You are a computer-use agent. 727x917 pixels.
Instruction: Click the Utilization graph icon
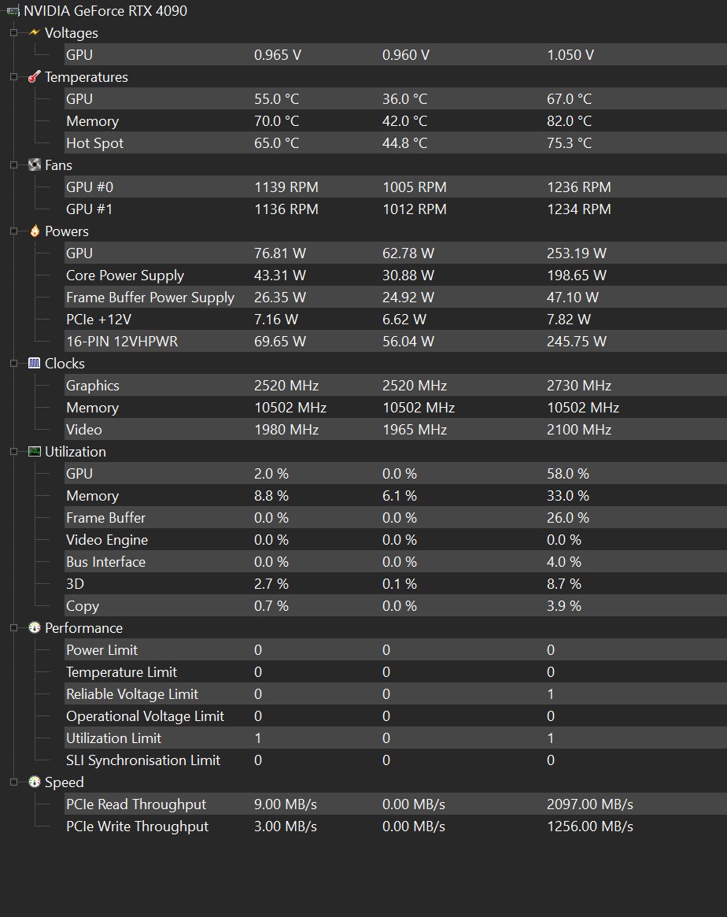[35, 452]
